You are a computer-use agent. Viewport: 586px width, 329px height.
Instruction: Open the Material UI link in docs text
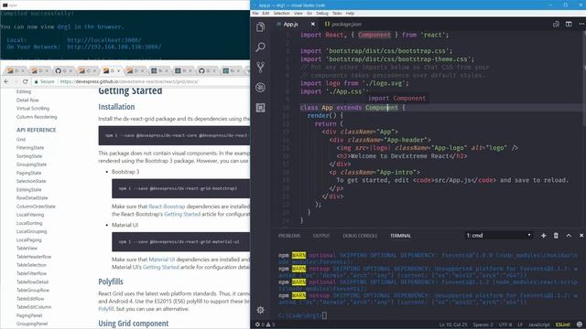[162, 260]
